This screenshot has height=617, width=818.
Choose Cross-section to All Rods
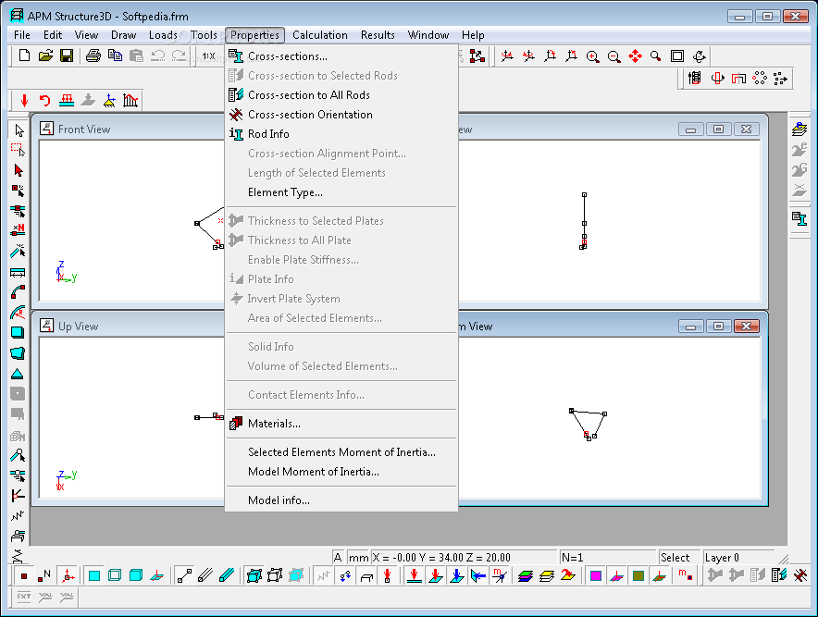click(341, 95)
